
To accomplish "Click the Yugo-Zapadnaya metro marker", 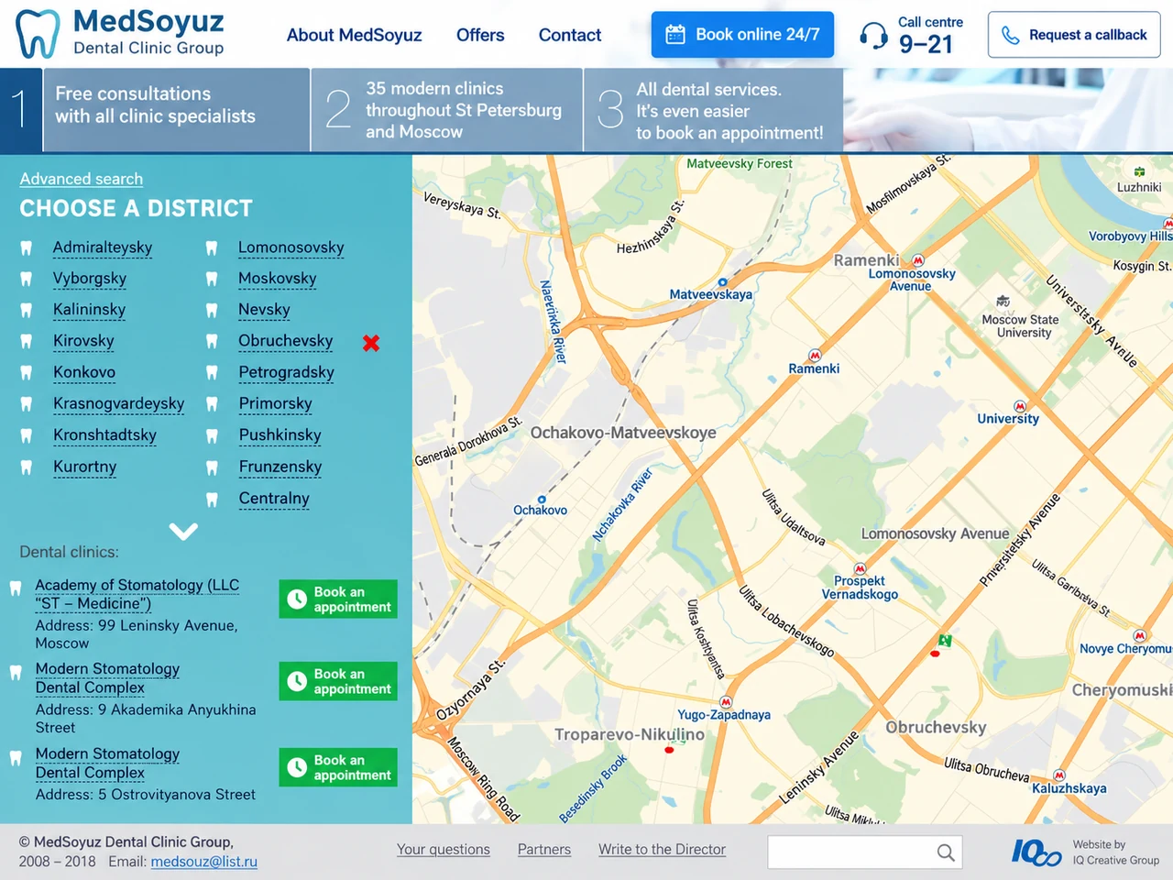I will tap(726, 702).
